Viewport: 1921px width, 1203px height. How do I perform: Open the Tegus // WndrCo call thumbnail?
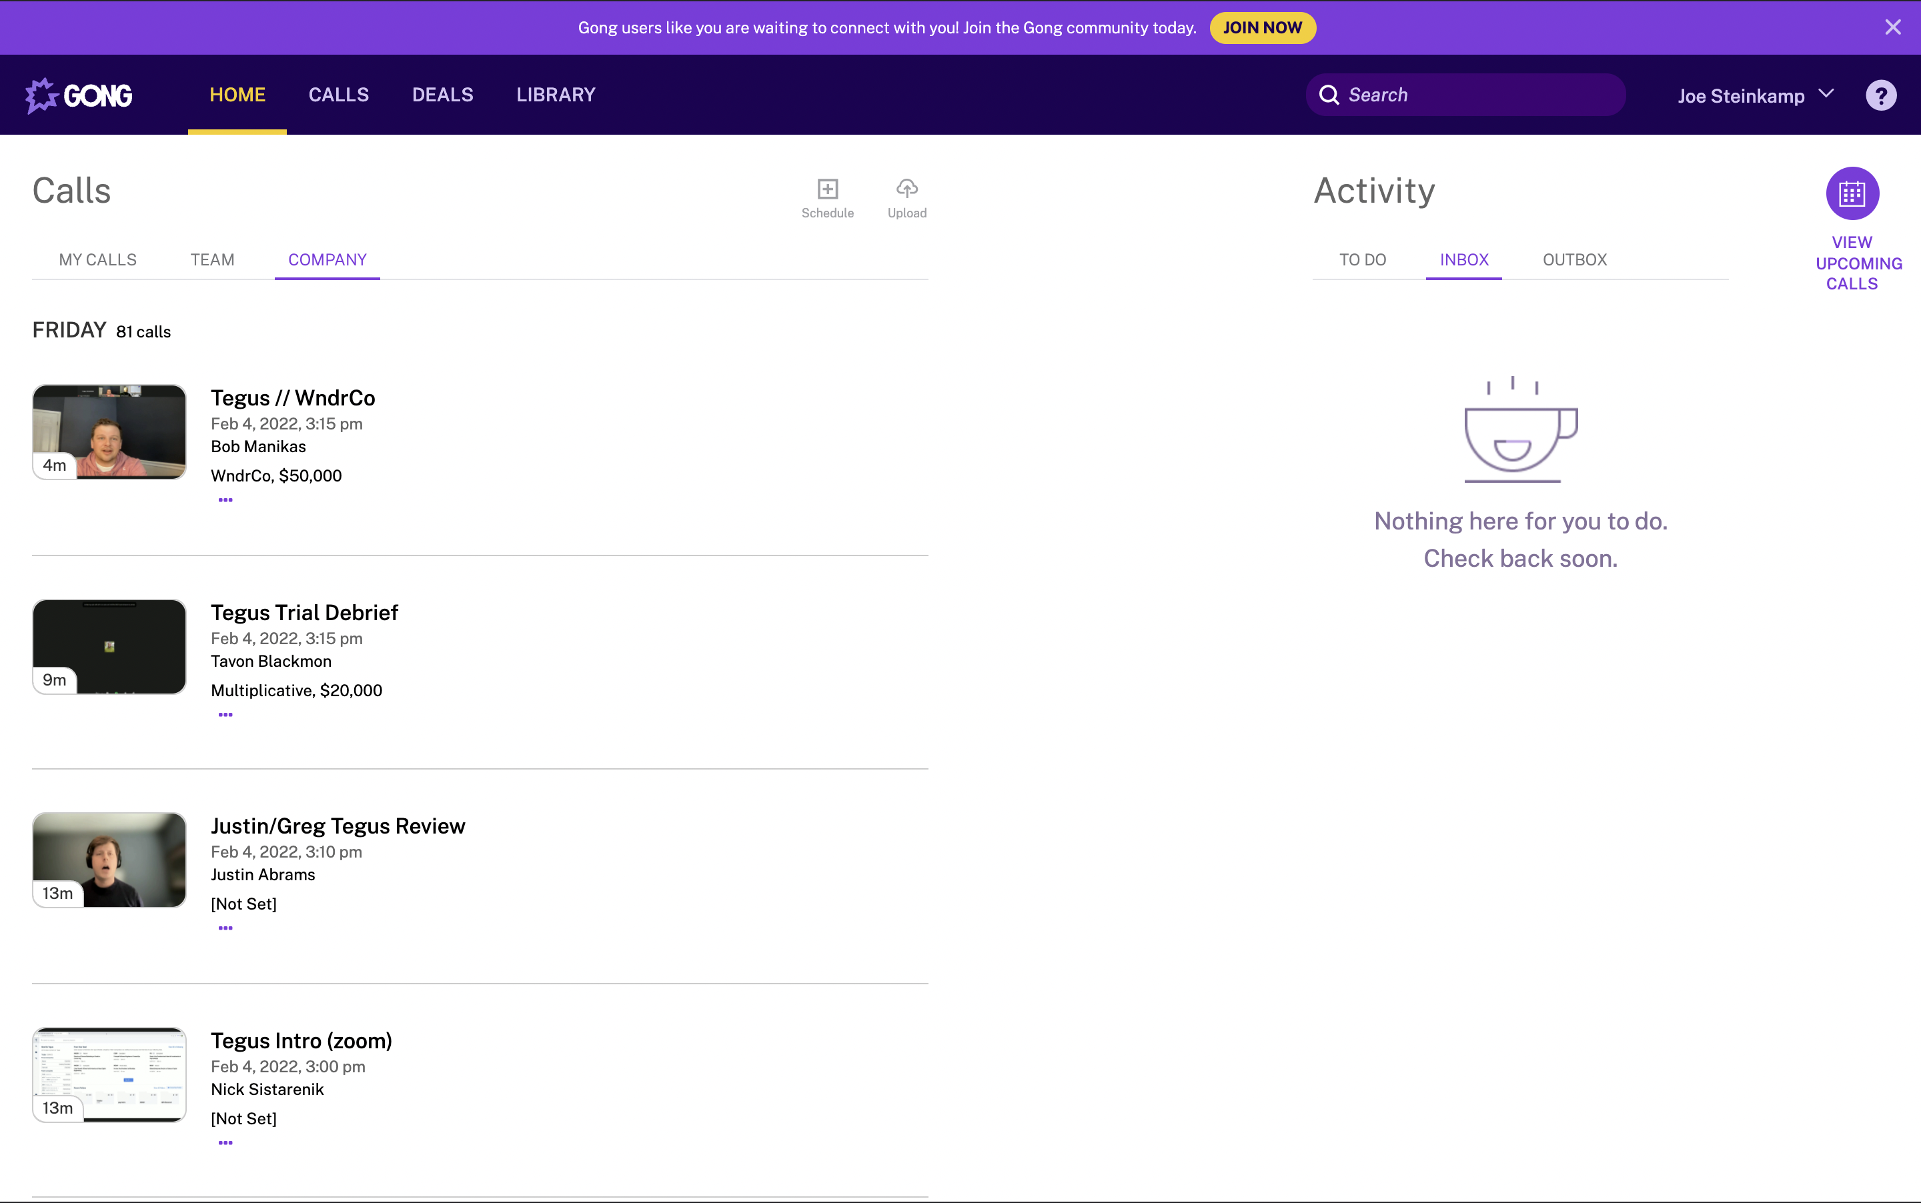(109, 432)
